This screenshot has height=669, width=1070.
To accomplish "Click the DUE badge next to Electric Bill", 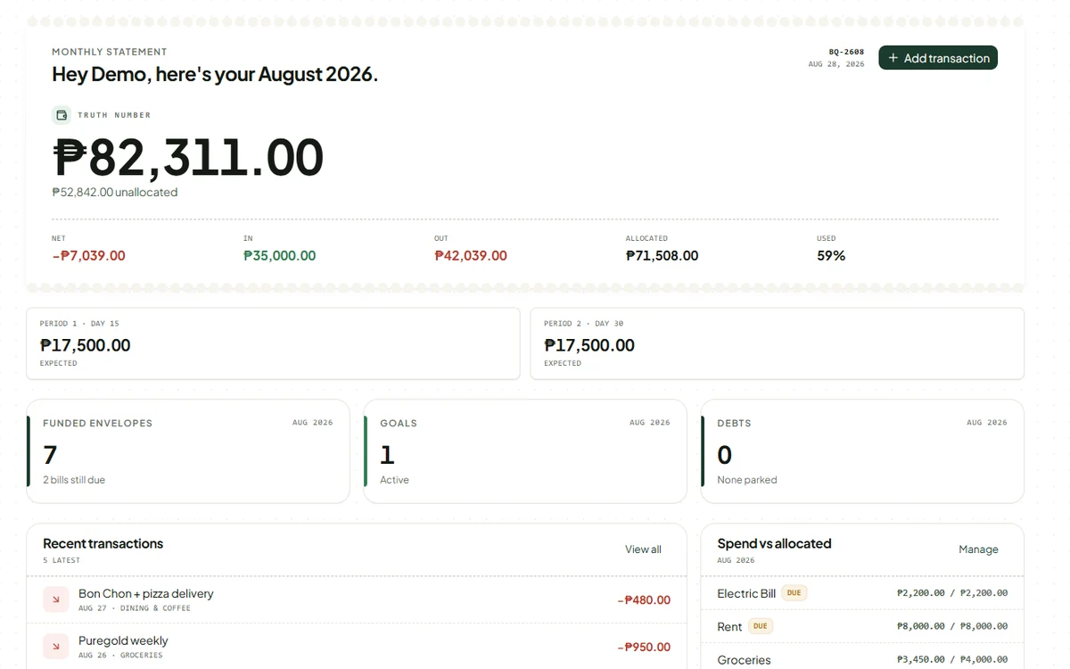I will click(x=794, y=593).
